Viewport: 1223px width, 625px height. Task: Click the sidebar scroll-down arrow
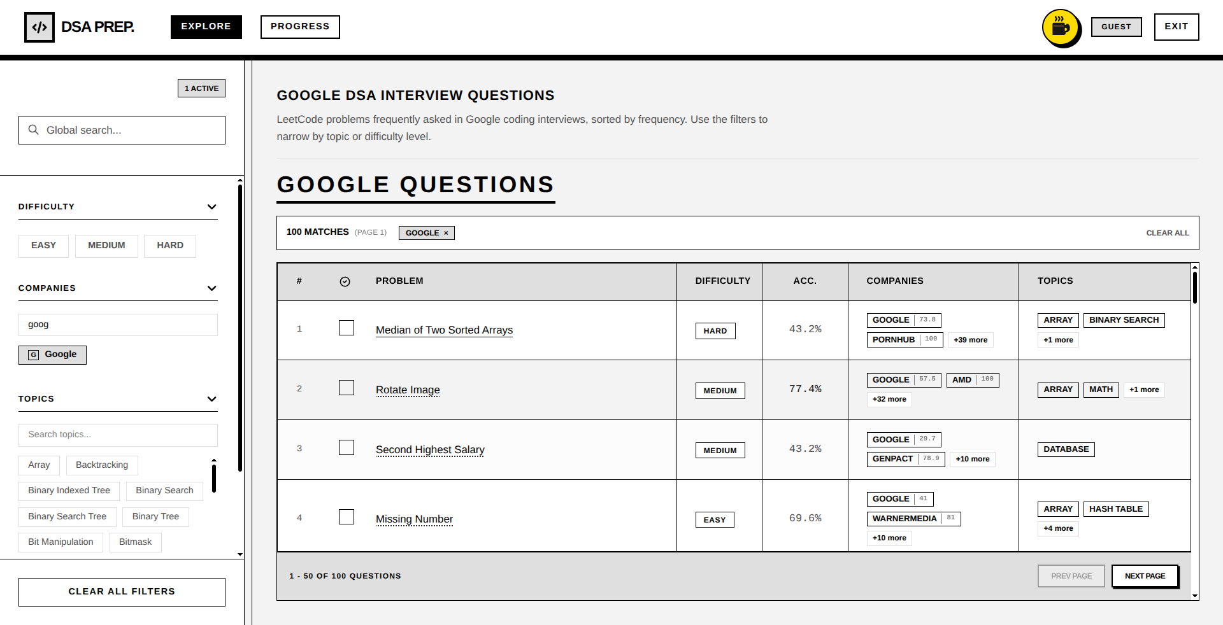(240, 554)
